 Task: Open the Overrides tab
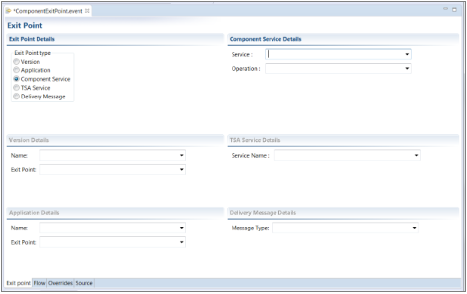61,283
